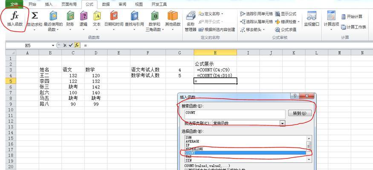
Task: Select SIN in the function list
Action: [245, 161]
